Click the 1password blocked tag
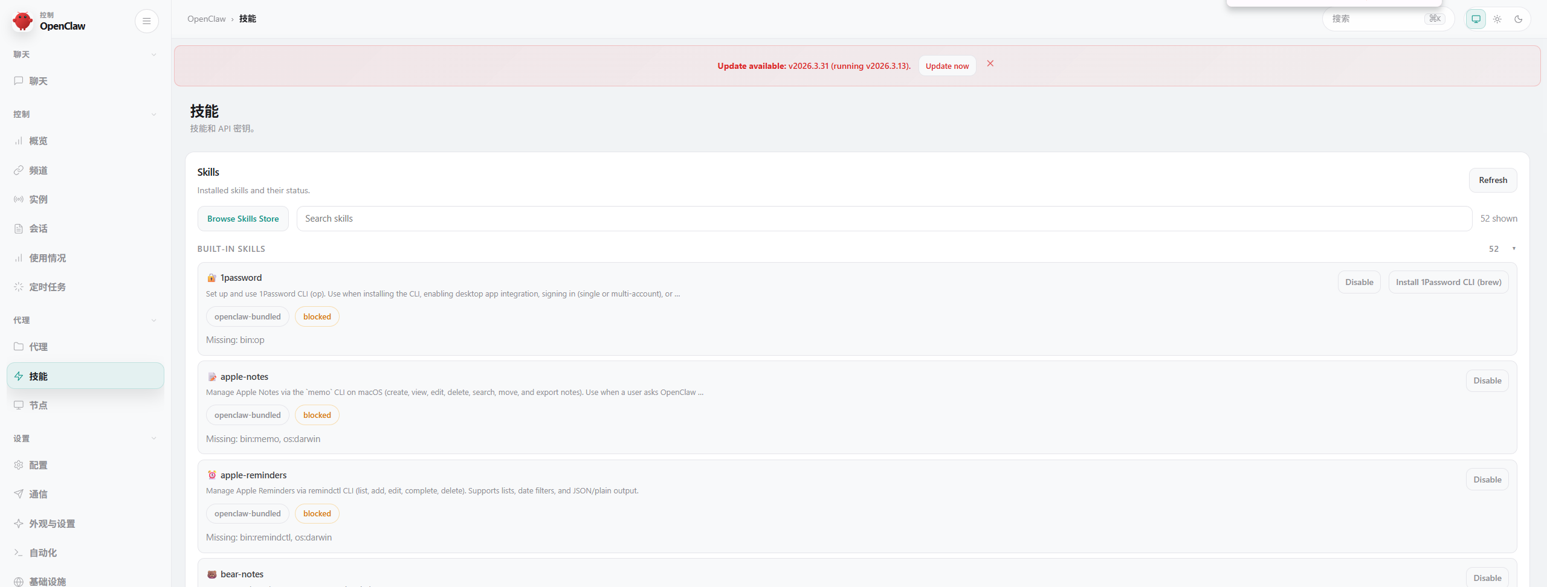Screen dimensions: 1547x587 coord(317,316)
